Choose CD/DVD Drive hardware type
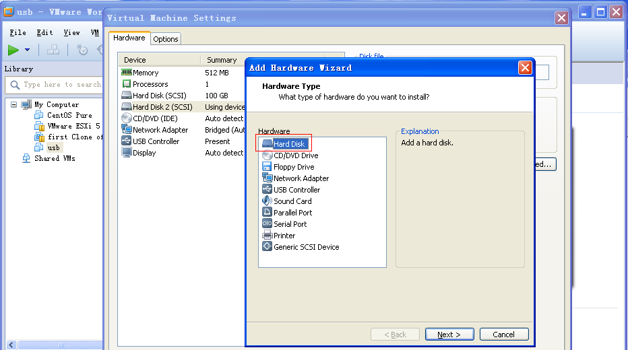628x350 pixels. tap(295, 155)
